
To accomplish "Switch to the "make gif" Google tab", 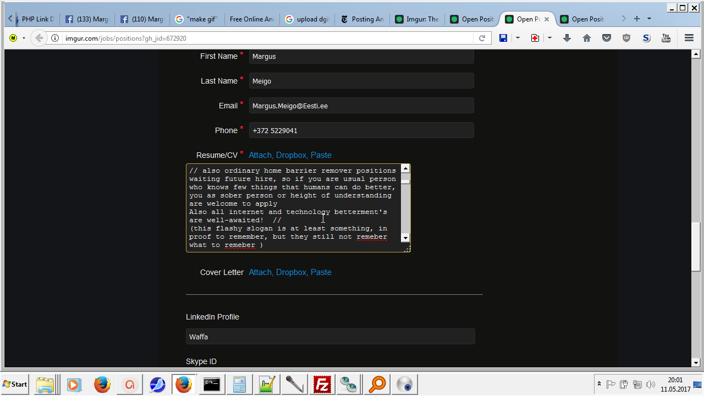I will [x=197, y=19].
